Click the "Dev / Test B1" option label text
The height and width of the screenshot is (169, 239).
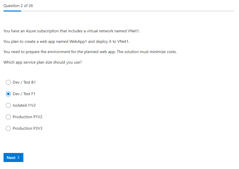[x=24, y=82]
